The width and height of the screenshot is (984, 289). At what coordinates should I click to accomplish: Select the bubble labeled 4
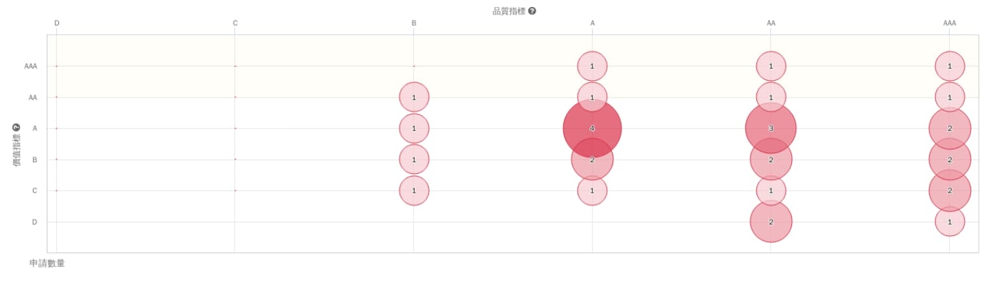coord(592,128)
